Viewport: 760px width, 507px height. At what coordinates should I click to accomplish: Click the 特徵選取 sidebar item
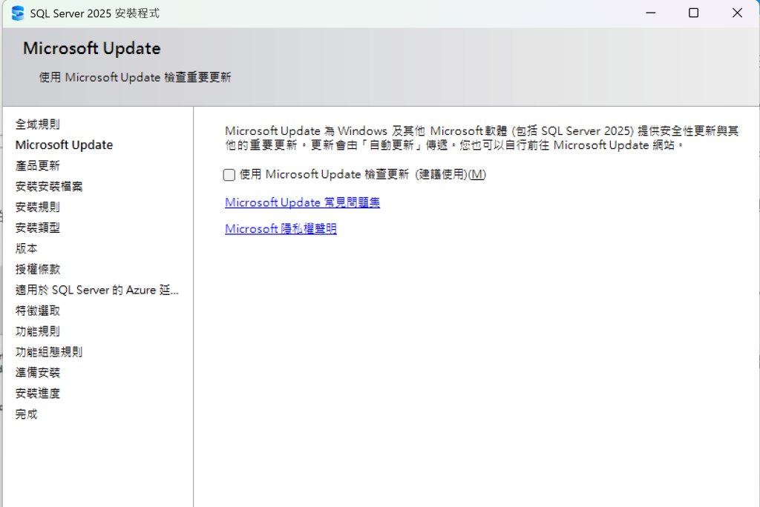38,311
